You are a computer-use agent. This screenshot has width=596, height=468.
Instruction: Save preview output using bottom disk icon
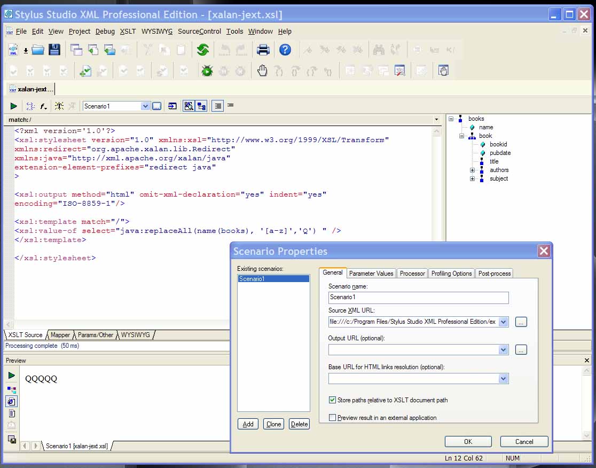point(12,439)
